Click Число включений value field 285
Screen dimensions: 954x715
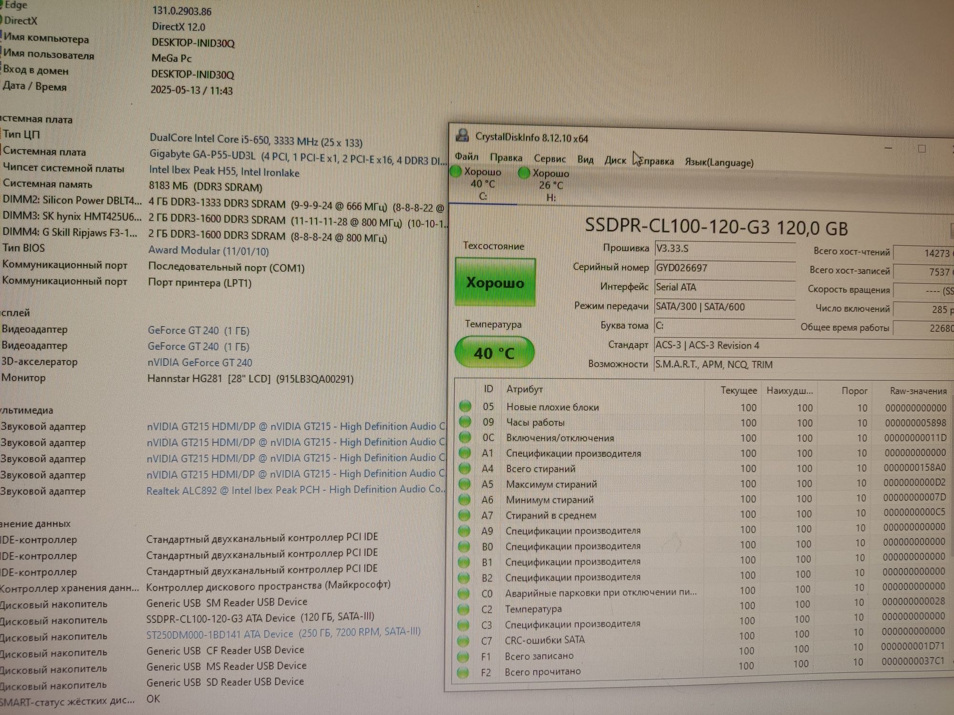[923, 309]
